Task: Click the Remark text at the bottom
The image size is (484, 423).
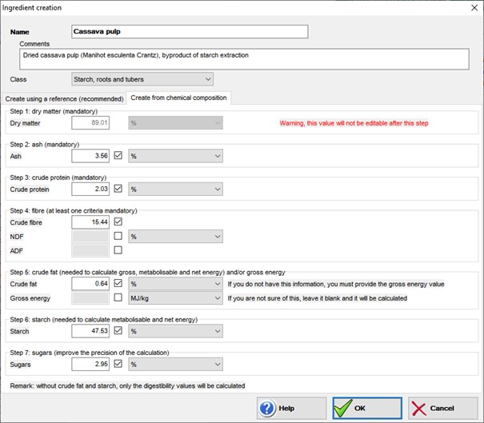Action: click(127, 386)
